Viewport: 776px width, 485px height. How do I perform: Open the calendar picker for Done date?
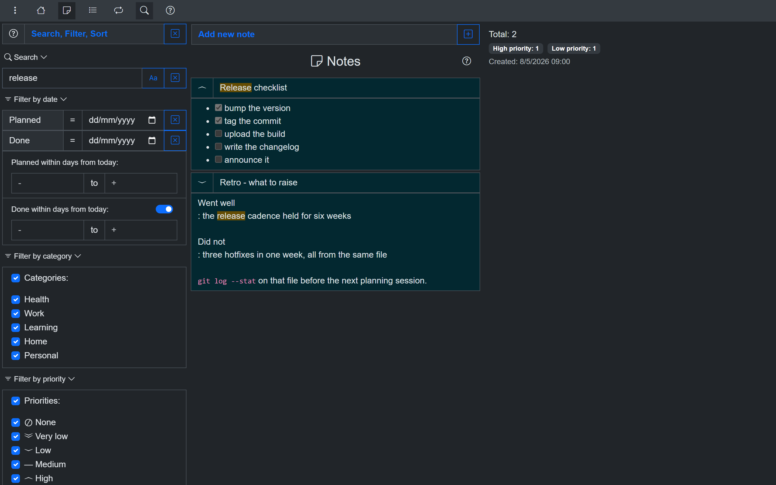coord(152,140)
